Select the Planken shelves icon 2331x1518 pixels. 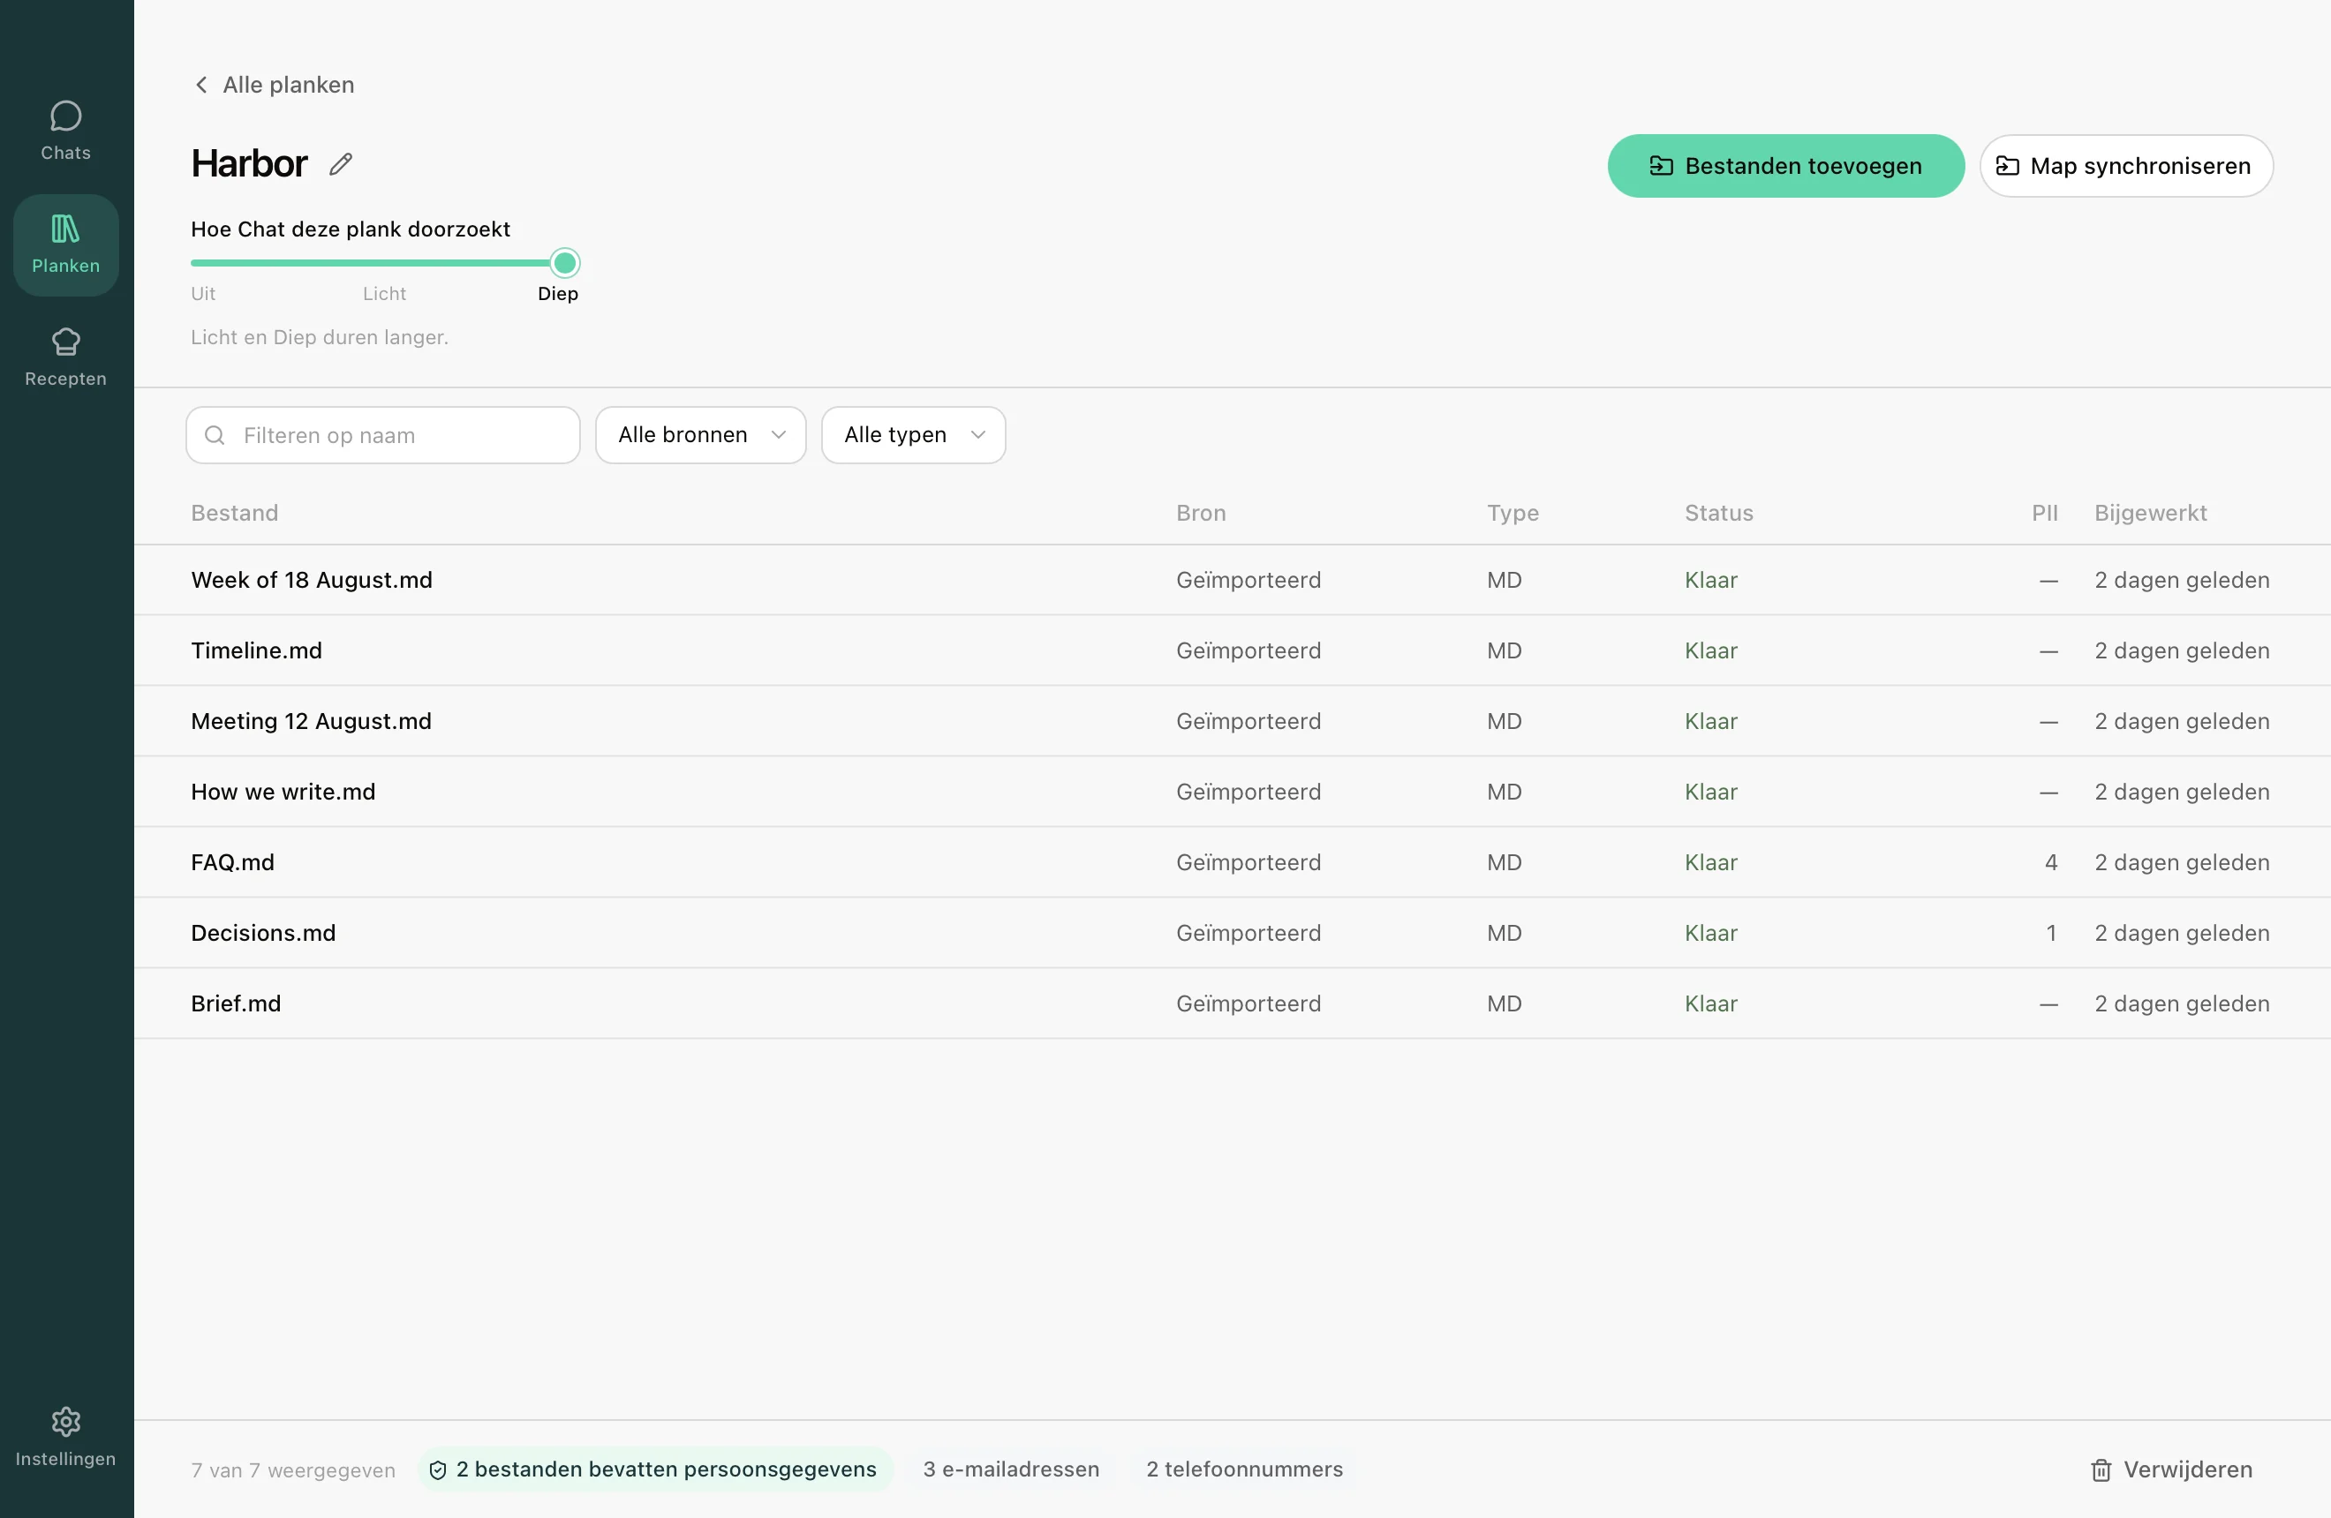(x=65, y=229)
